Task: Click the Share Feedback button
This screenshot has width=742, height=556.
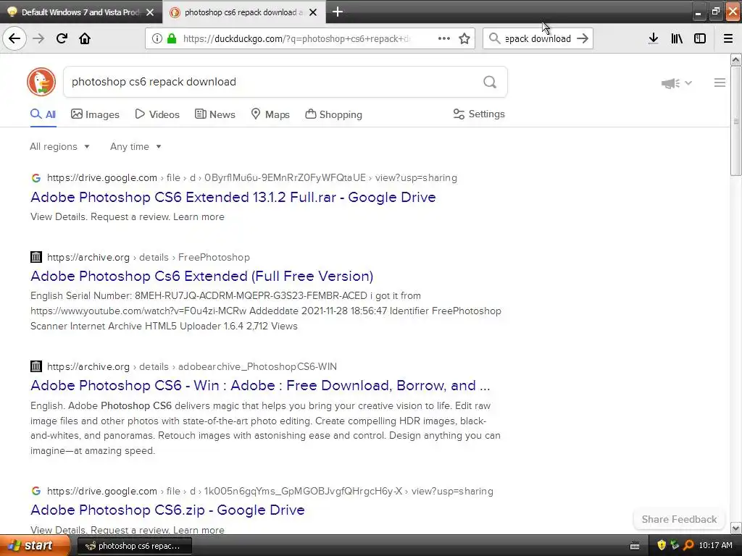Action: tap(679, 519)
